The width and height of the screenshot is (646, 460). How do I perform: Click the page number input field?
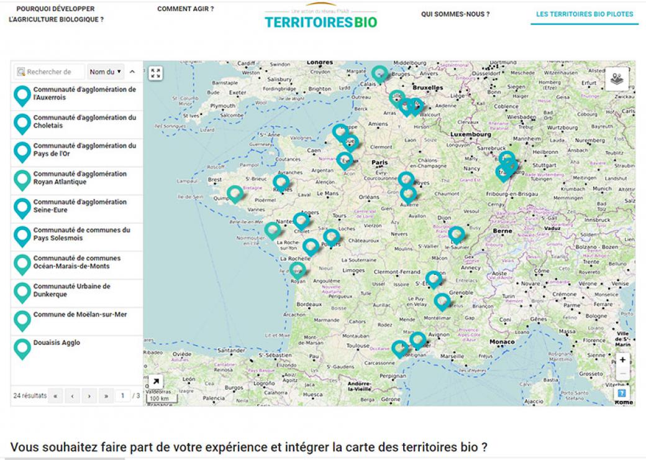click(122, 396)
